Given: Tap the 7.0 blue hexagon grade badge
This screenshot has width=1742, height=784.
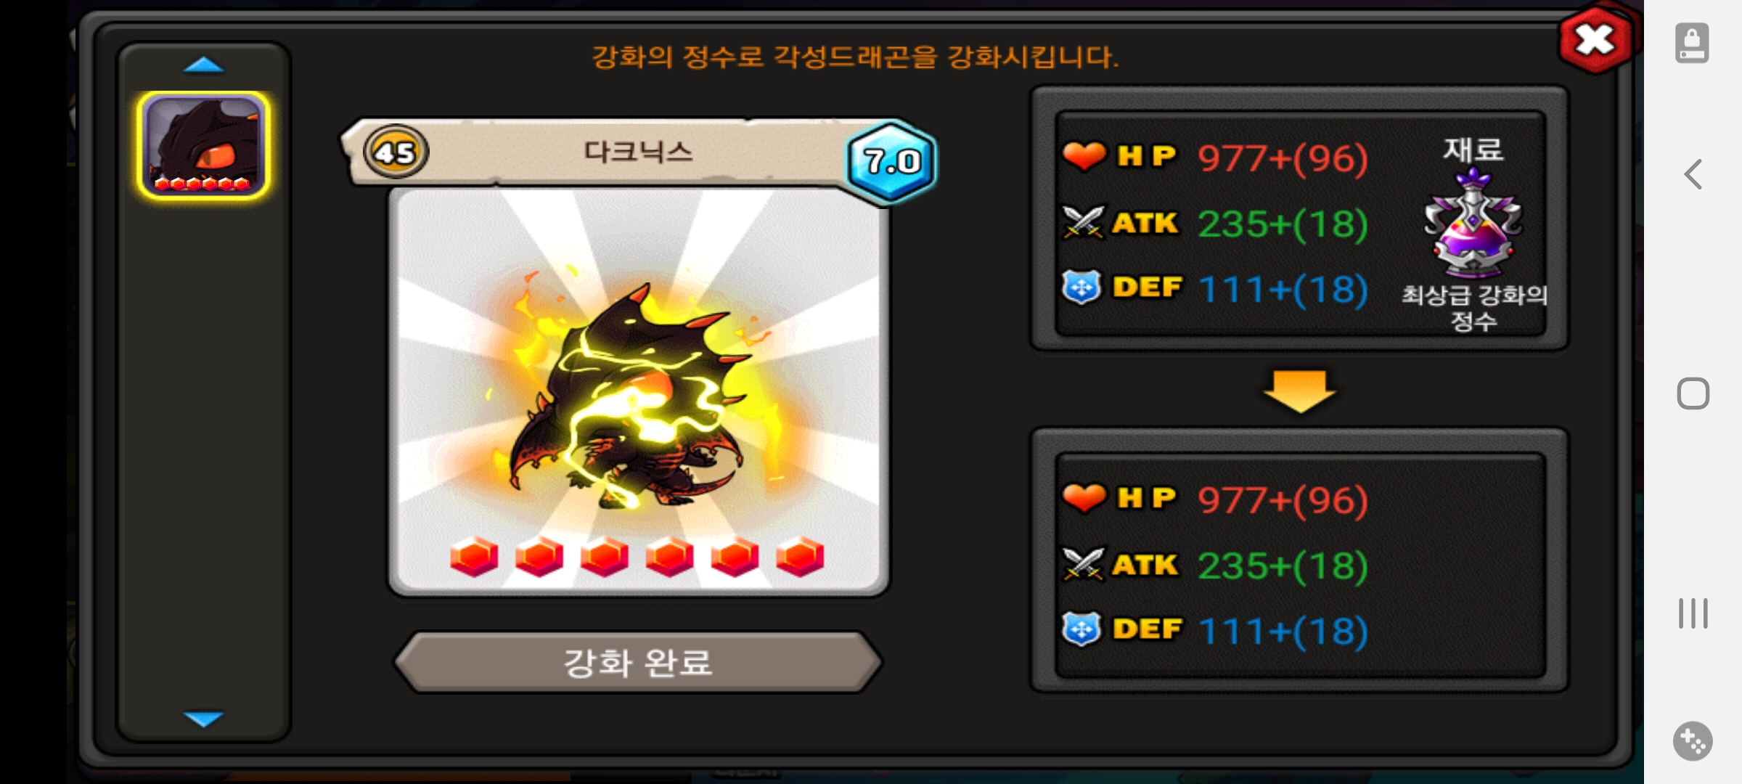Looking at the screenshot, I should (x=891, y=161).
